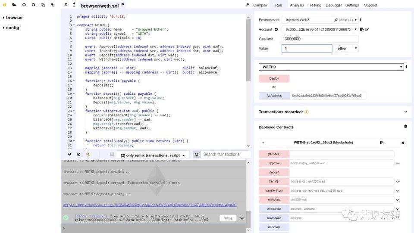
Task: Open the folder icon in file explorer toolbar
Action: click(x=14, y=5)
